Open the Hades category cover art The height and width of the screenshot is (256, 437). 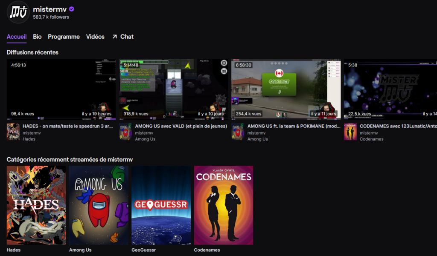pos(36,205)
